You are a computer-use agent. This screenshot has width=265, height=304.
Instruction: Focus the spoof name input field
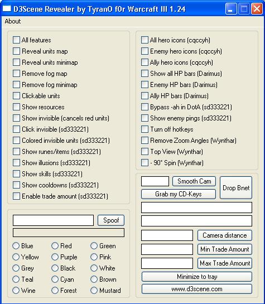coord(53,220)
